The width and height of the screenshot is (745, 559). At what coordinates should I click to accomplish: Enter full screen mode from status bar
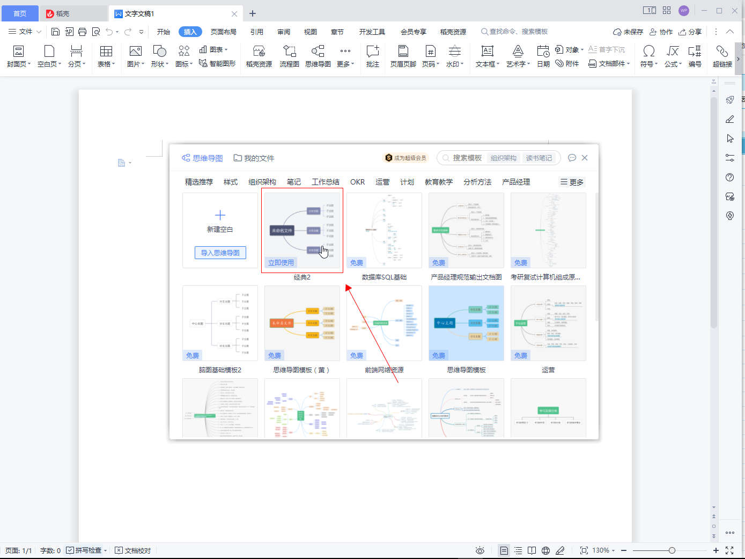[x=729, y=550]
